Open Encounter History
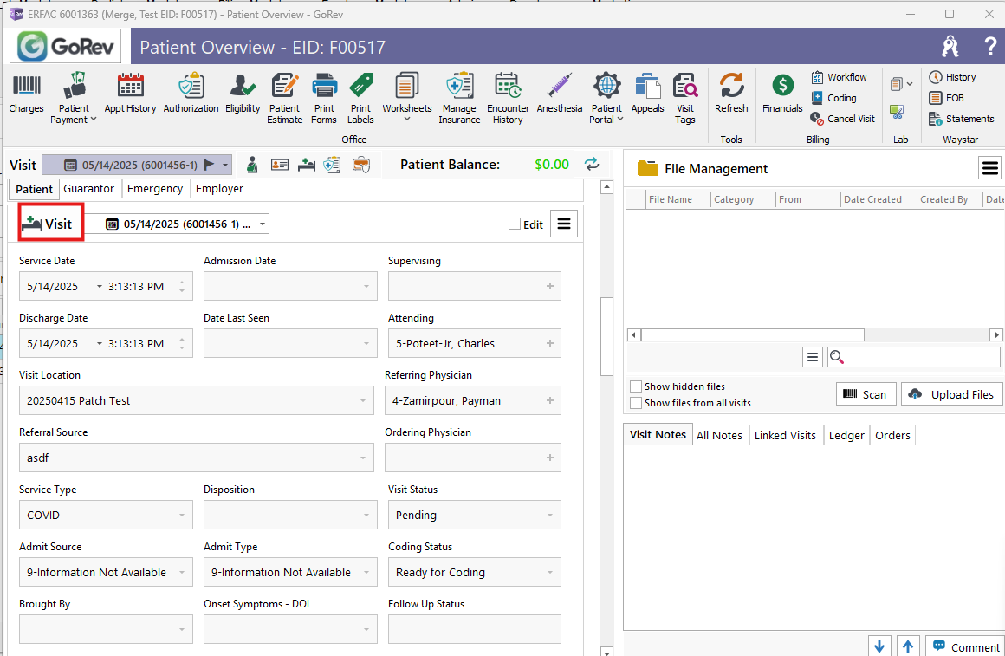This screenshot has height=656, width=1005. 508,99
